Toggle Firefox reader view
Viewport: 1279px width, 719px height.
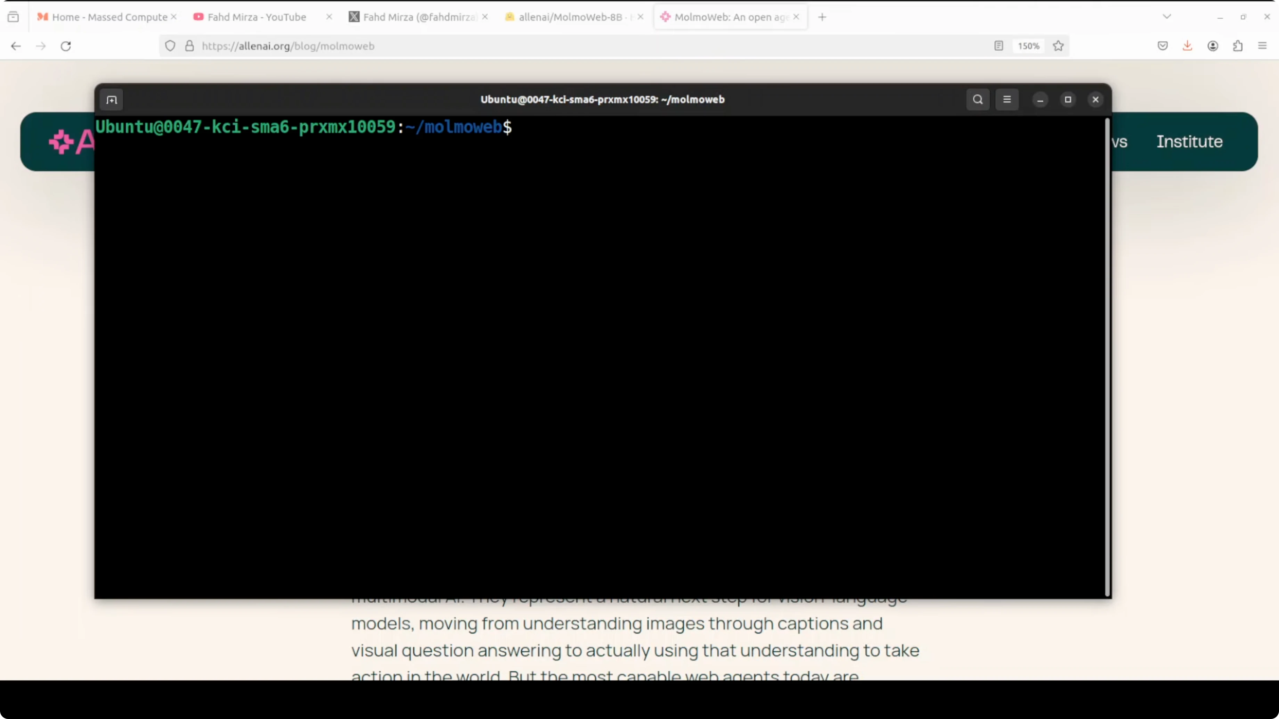tap(999, 46)
